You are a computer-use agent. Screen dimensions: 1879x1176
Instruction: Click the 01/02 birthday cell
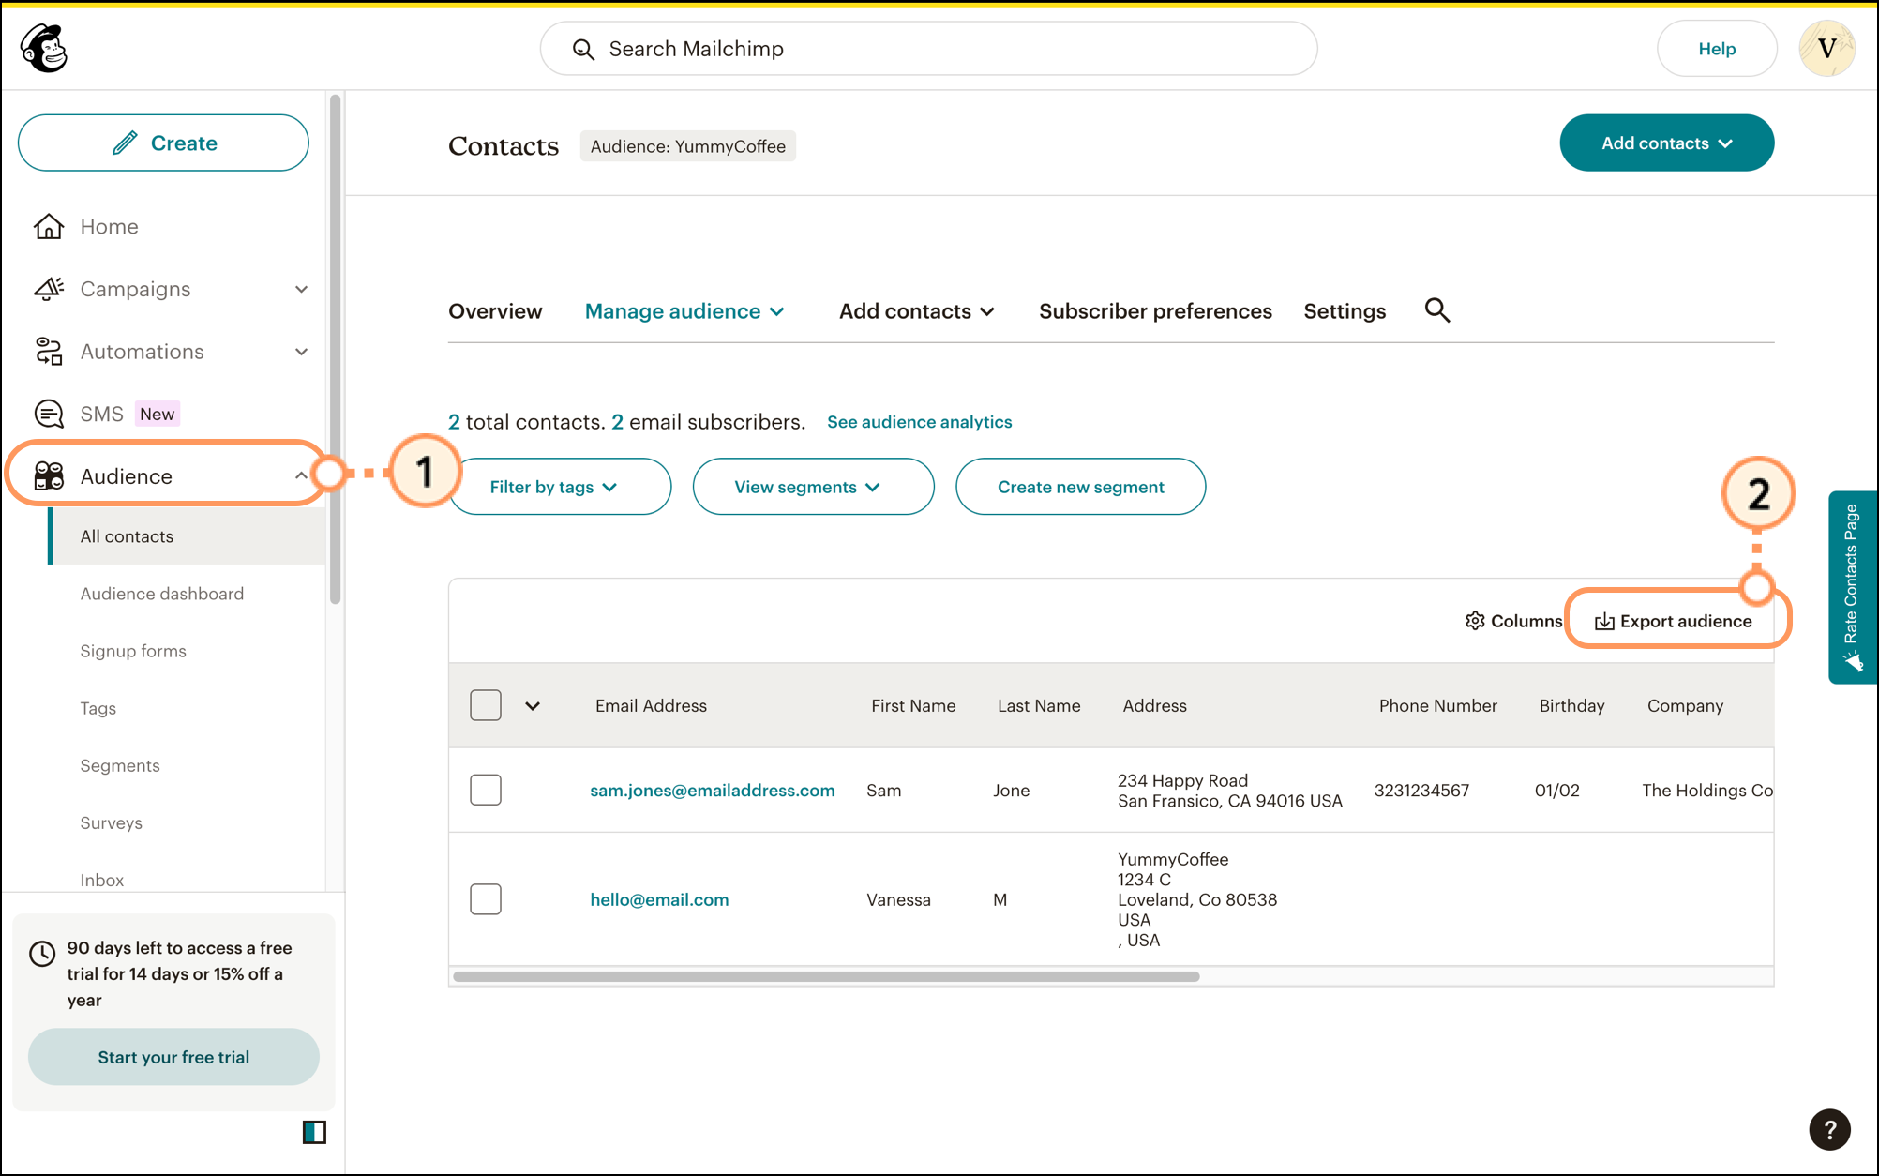click(x=1556, y=791)
